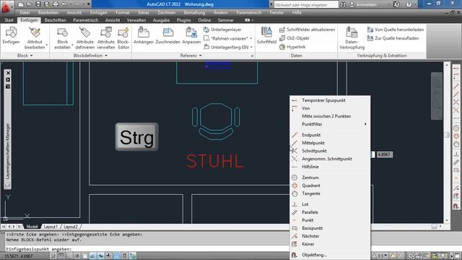
Task: Click the Unterlagenlayer icon
Action: [206, 30]
